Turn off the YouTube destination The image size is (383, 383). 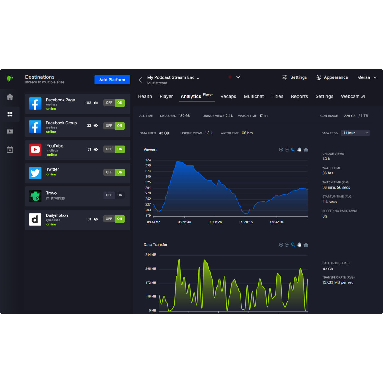[109, 149]
